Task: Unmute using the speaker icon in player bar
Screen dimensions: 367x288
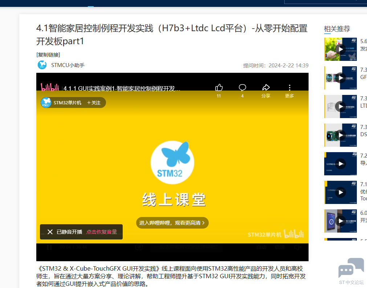Action: [298, 247]
